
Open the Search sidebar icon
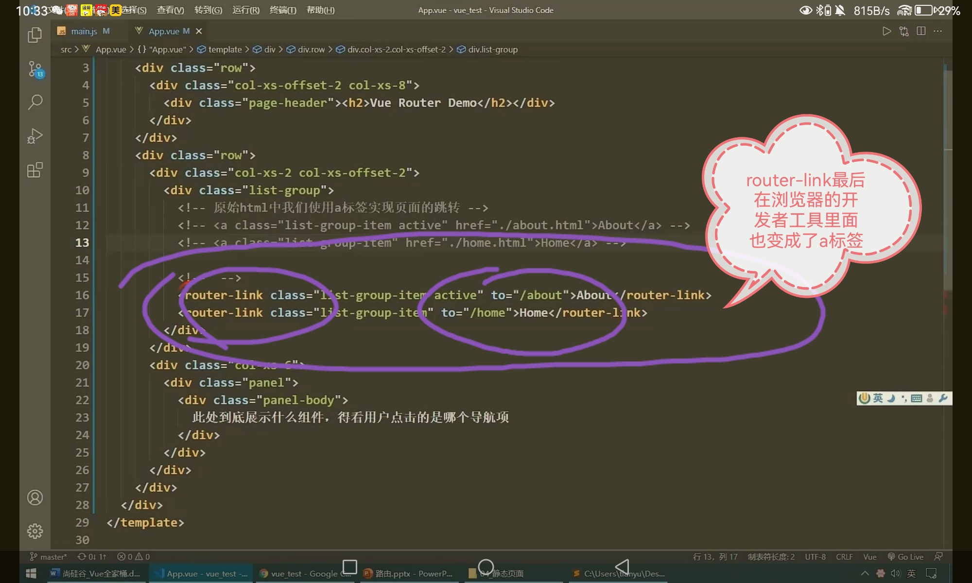tap(35, 102)
